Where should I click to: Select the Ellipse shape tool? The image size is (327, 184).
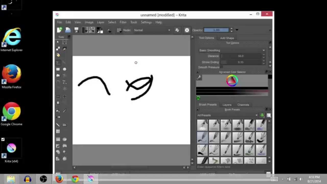65,69
